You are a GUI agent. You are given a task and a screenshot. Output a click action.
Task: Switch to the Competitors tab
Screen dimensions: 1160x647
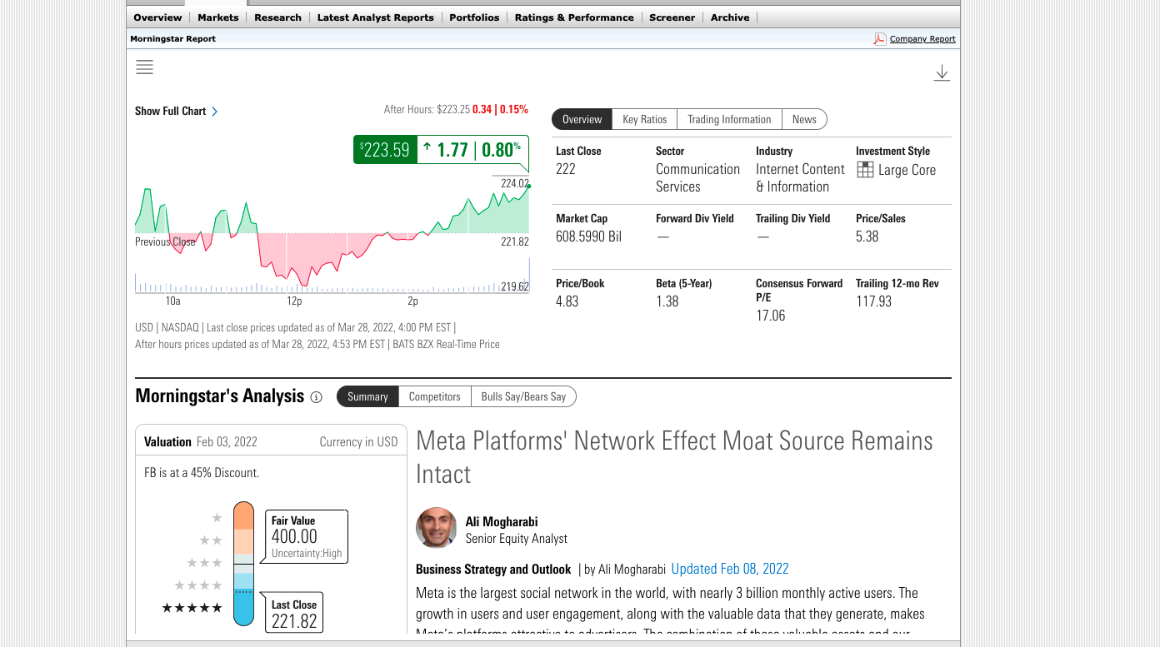(434, 396)
